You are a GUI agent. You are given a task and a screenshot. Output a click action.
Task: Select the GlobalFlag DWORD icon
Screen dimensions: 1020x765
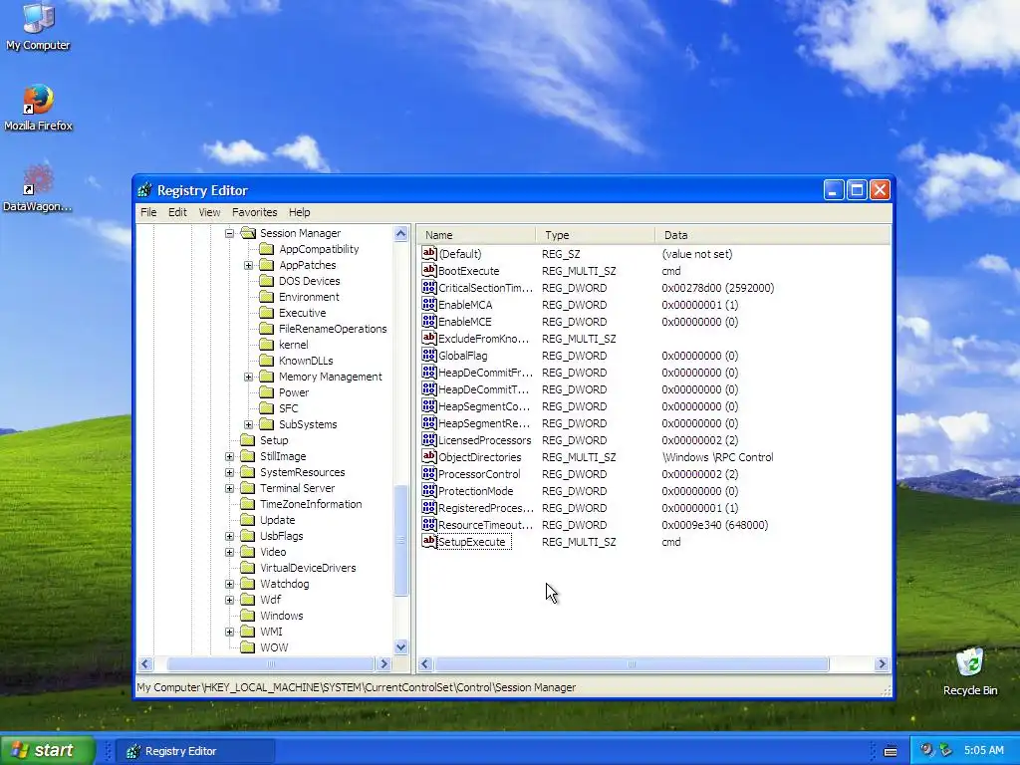pyautogui.click(x=428, y=356)
